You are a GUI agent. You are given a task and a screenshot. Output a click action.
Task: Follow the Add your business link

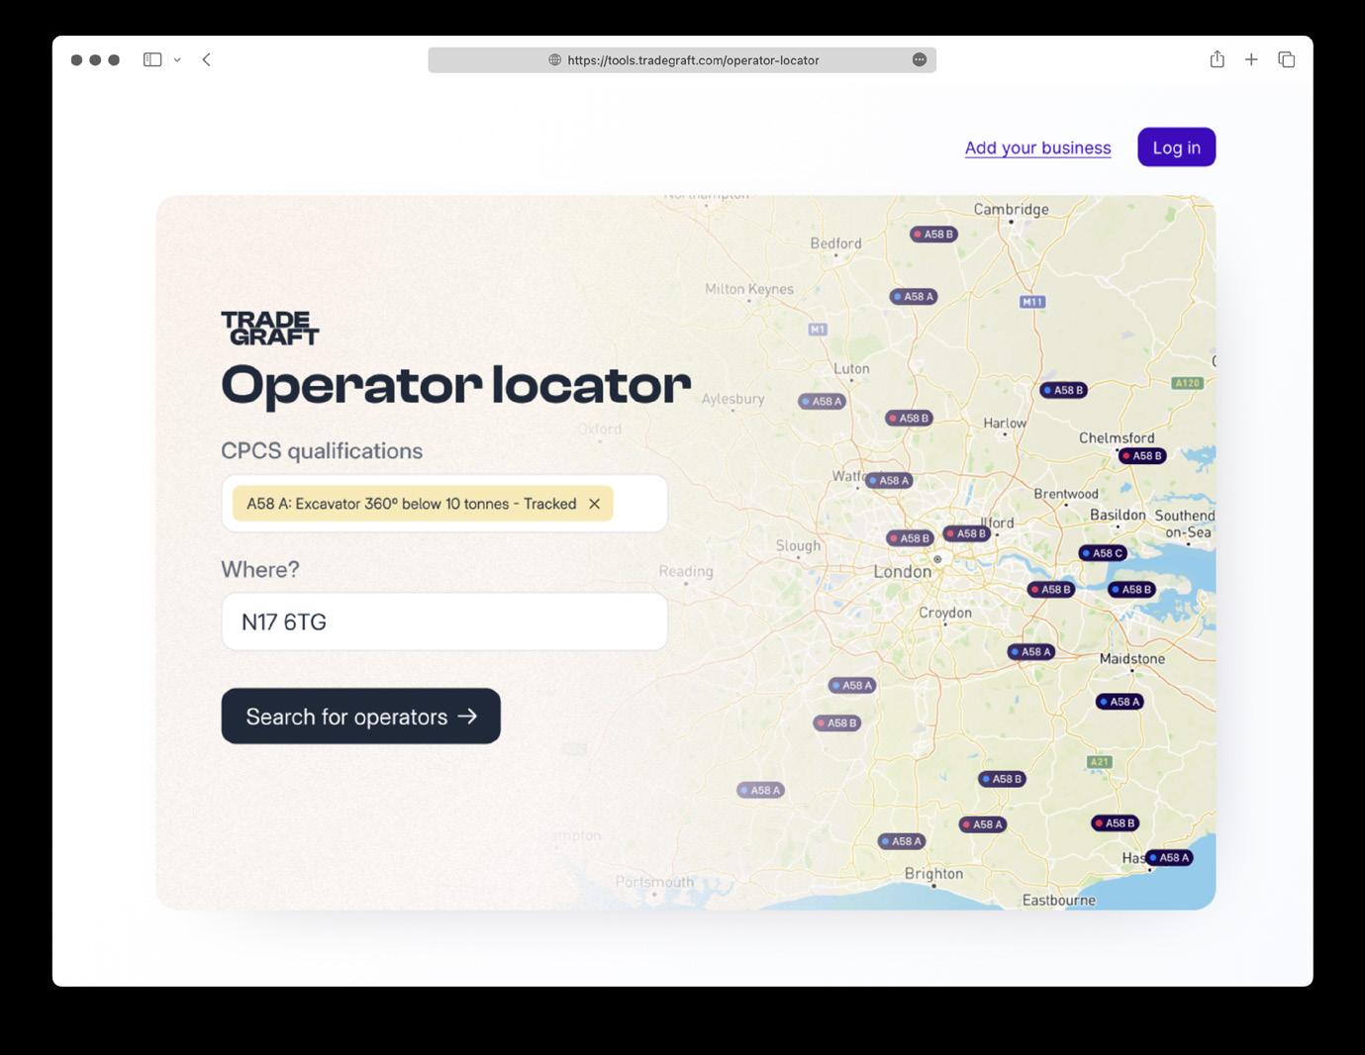point(1037,147)
